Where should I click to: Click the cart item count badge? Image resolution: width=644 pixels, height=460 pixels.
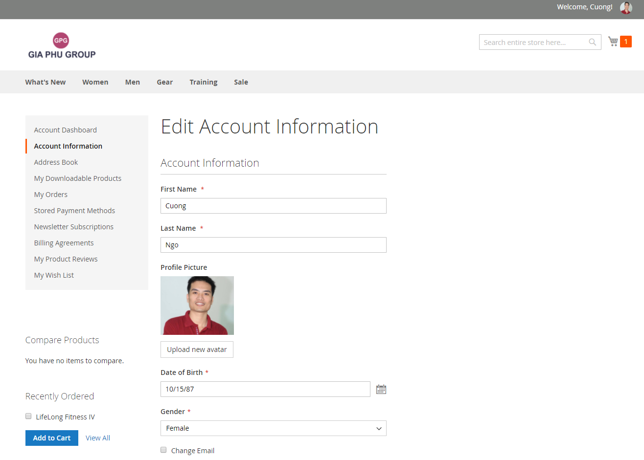626,42
